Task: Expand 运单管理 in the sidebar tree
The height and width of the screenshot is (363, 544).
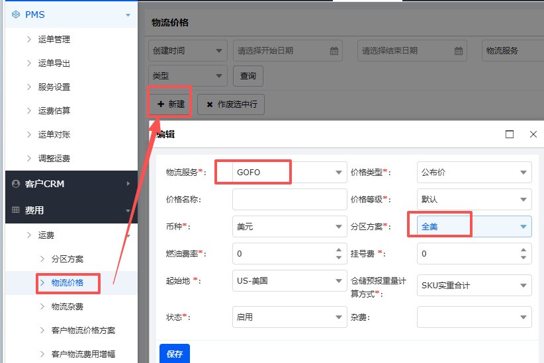Action: point(54,39)
